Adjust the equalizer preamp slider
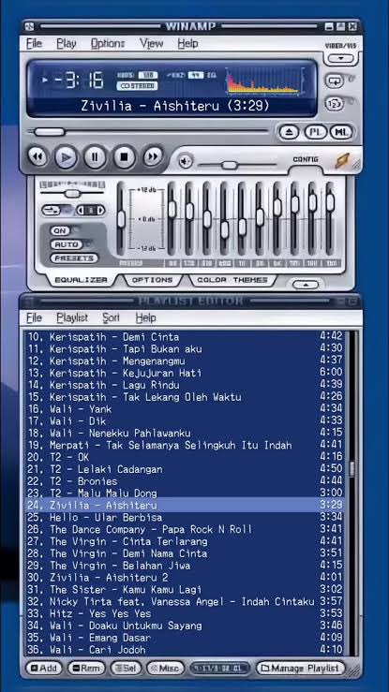The image size is (389, 692). pyautogui.click(x=121, y=219)
